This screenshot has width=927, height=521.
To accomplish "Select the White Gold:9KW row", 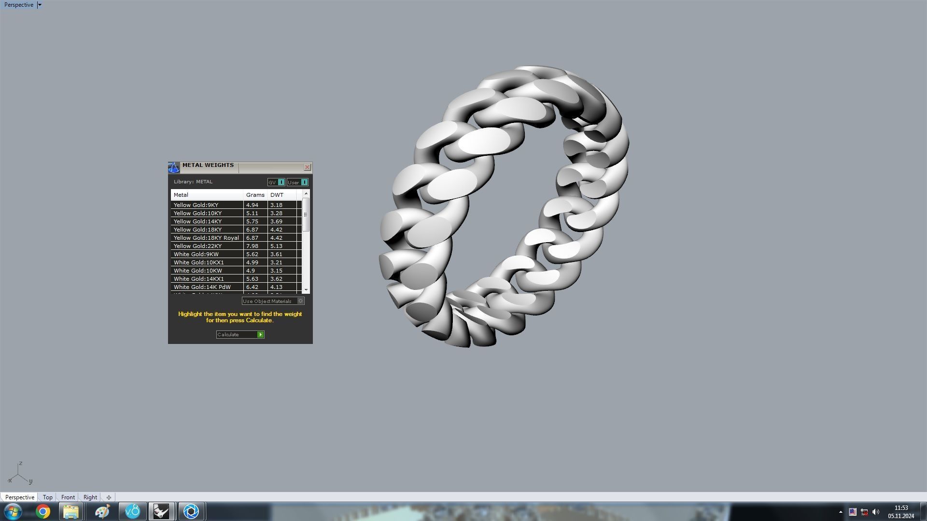I will click(x=237, y=254).
